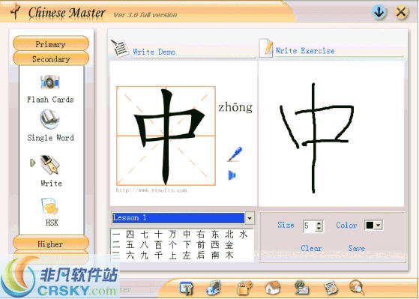Select the character 七 in lesson list
The image size is (419, 299).
[x=145, y=235]
